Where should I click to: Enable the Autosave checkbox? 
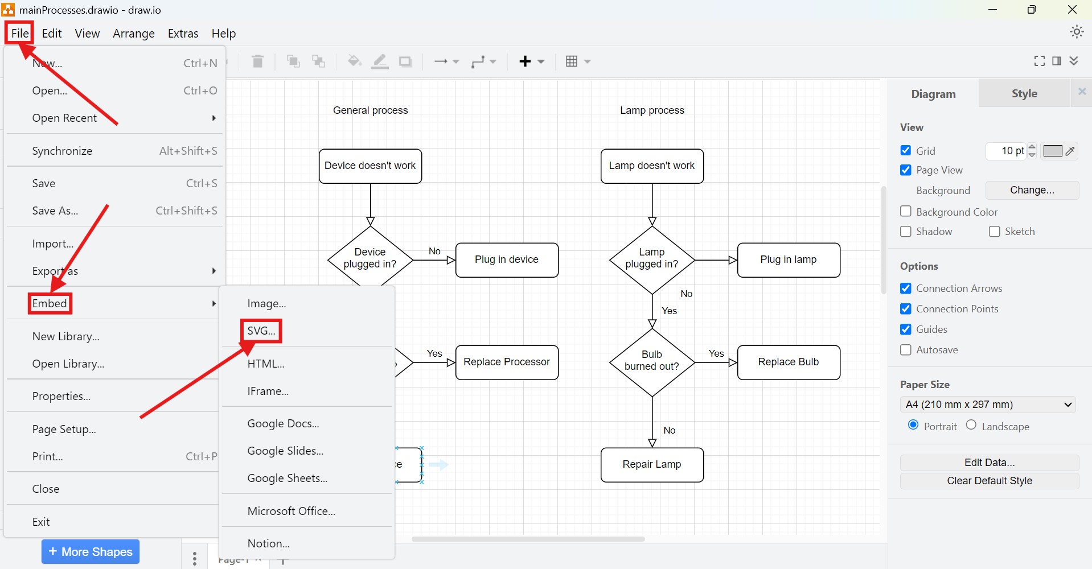[906, 350]
